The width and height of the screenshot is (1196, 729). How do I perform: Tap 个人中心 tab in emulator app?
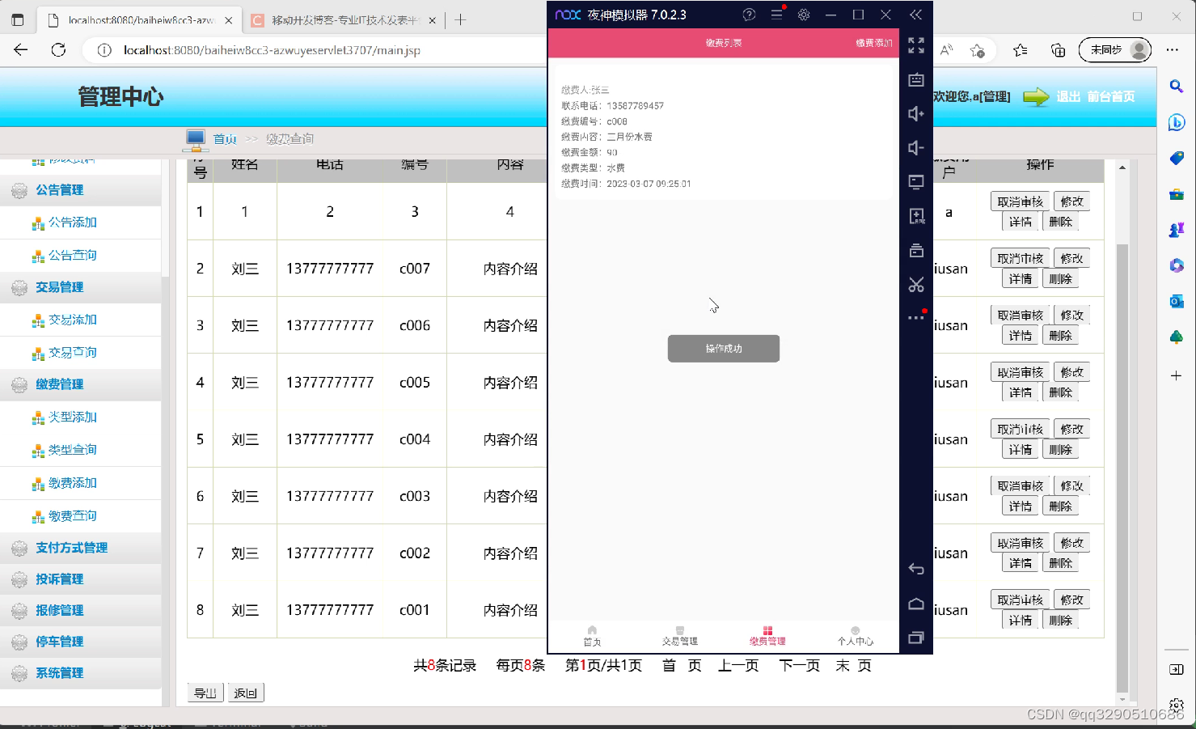tap(855, 636)
